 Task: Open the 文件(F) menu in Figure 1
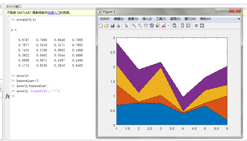(104, 19)
